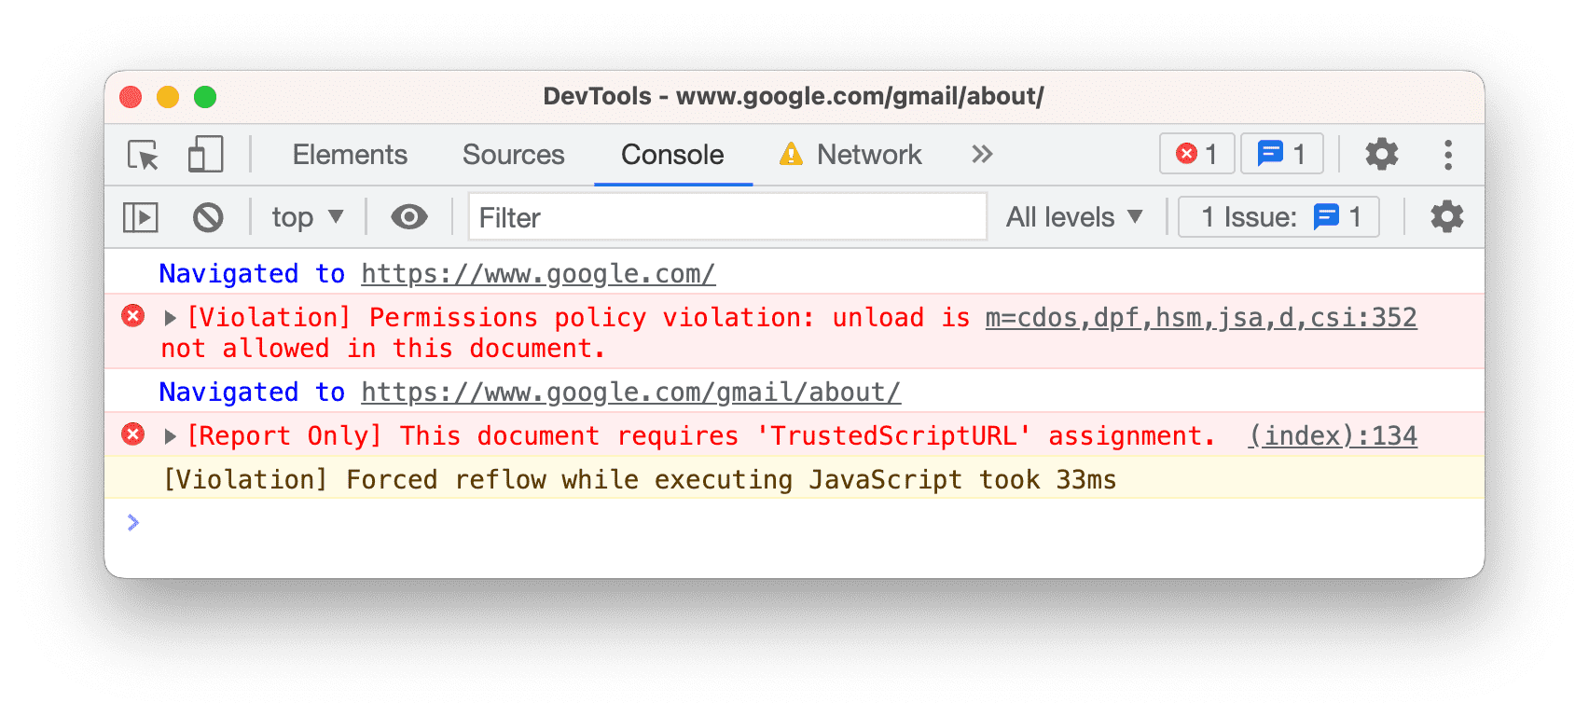This screenshot has height=716, width=1589.
Task: Open the All levels filter dropdown
Action: pos(1074,216)
